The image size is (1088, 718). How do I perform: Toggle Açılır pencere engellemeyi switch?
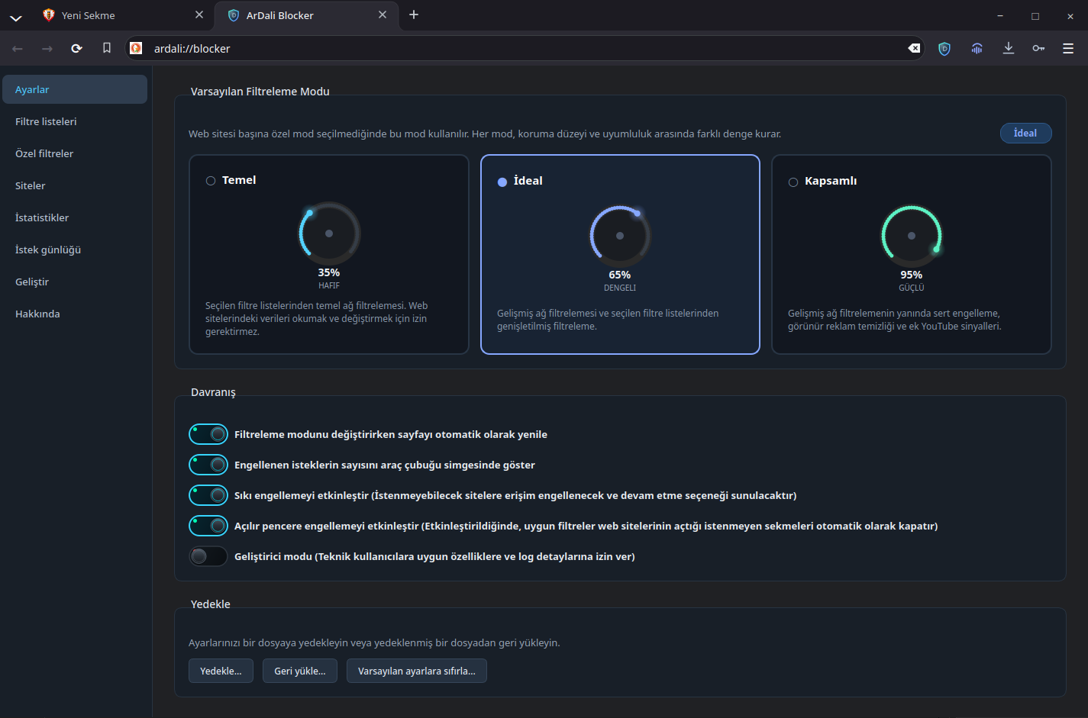208,526
